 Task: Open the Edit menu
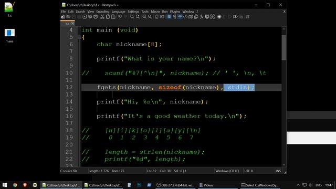(x=71, y=12)
